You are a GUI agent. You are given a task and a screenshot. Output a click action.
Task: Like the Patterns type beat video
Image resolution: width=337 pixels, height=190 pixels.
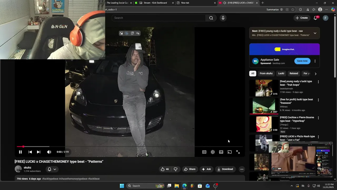[x=165, y=169]
